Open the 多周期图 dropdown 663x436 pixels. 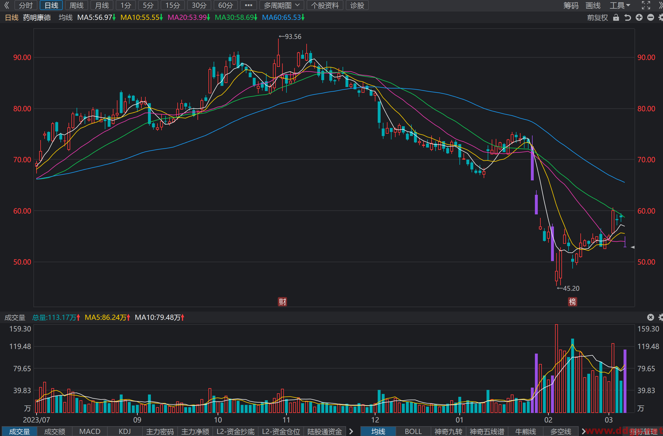tap(282, 5)
